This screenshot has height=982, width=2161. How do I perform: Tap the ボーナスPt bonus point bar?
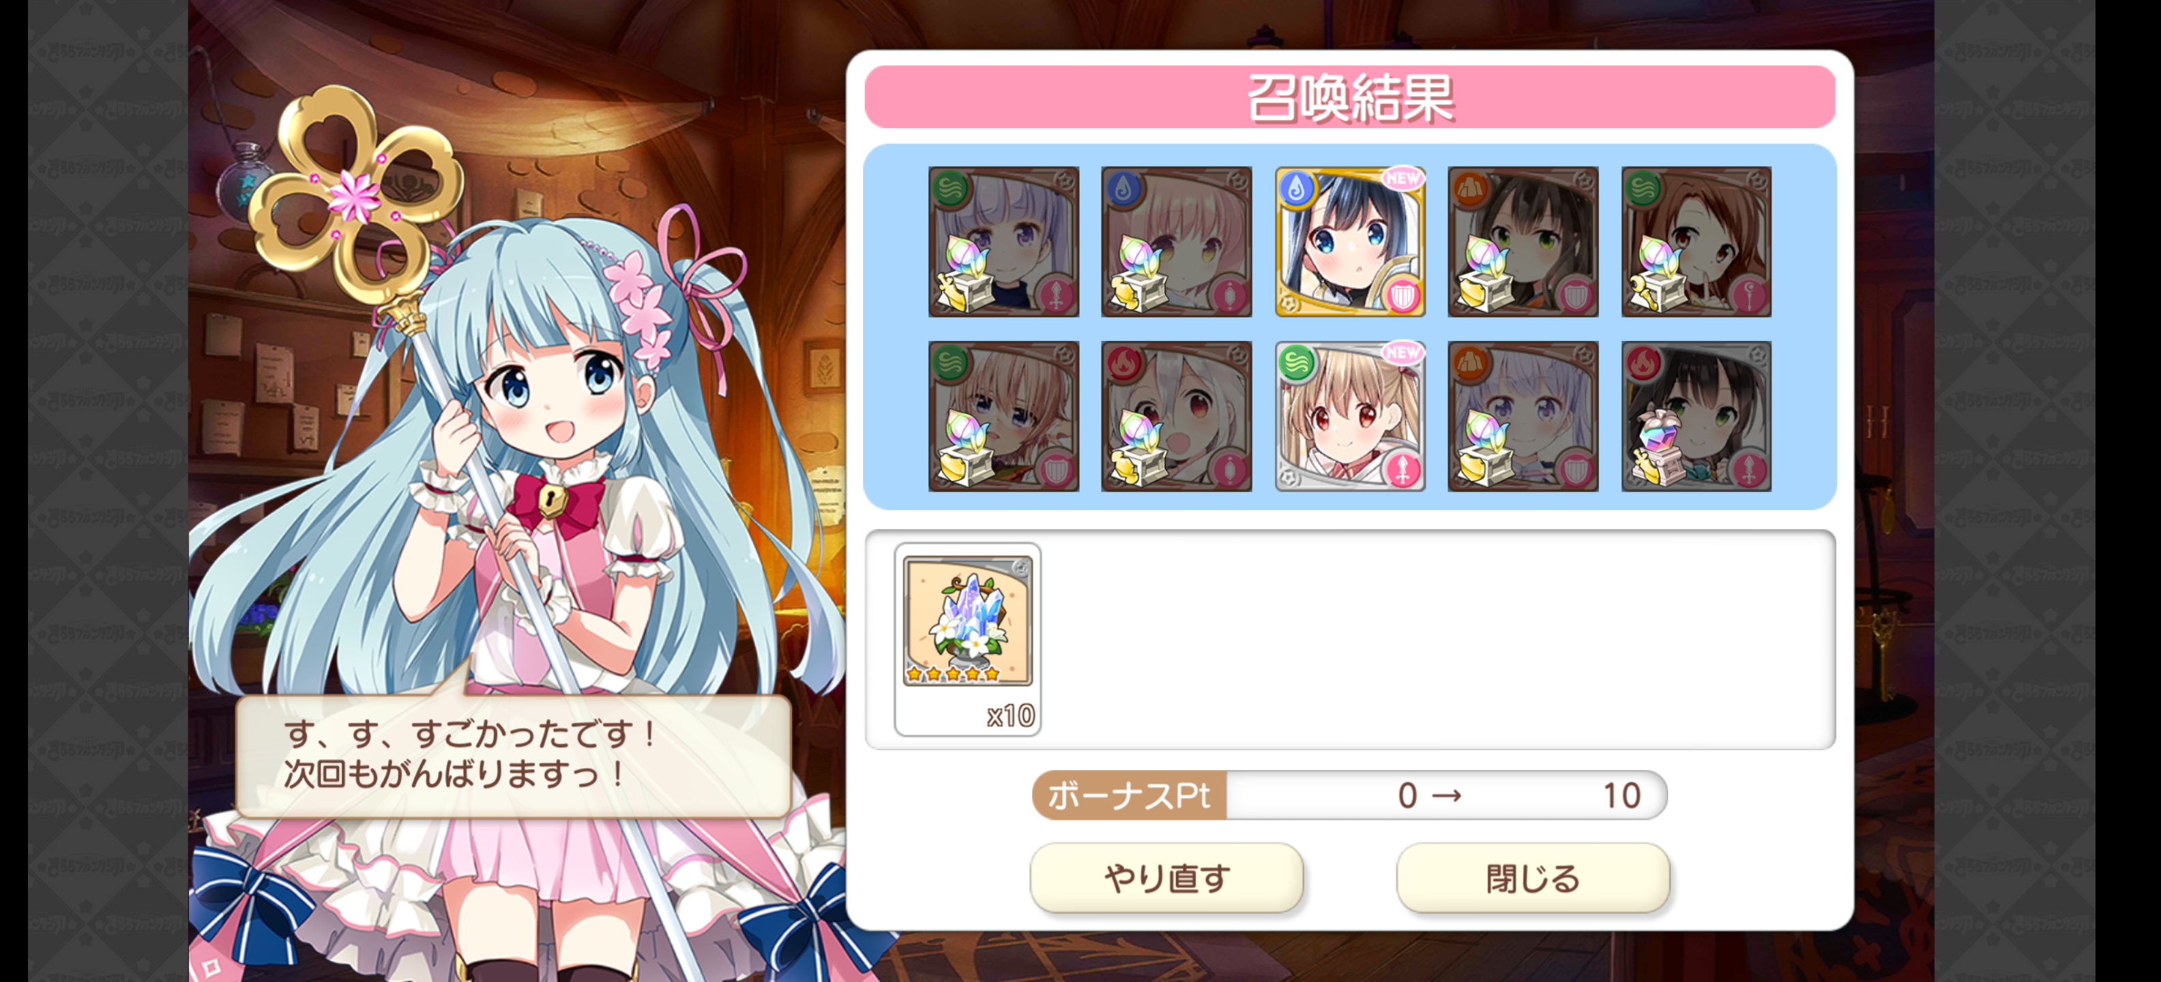coord(1349,794)
